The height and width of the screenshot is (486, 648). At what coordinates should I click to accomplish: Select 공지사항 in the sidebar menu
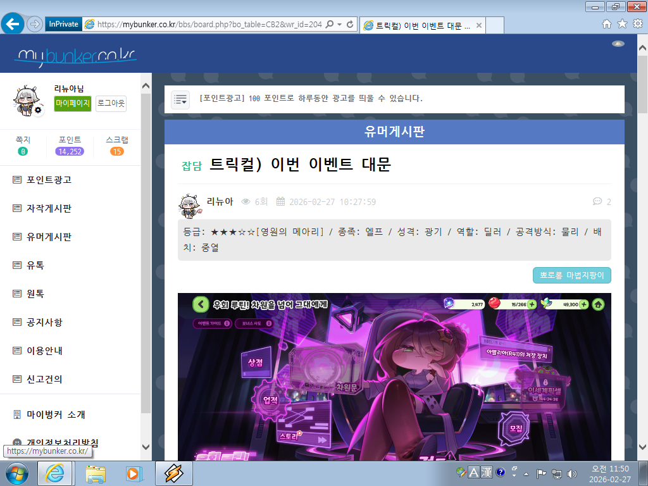pos(44,322)
